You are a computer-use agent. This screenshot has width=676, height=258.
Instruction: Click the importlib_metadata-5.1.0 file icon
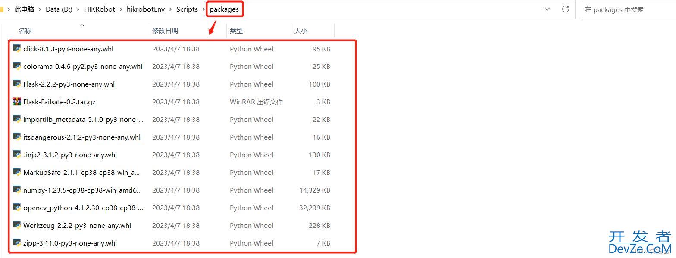(17, 119)
